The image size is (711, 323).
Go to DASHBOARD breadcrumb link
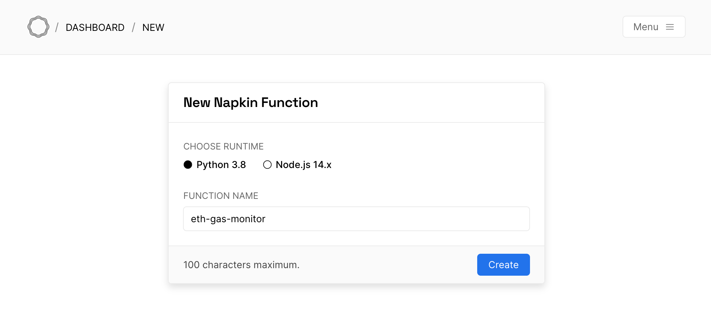95,27
